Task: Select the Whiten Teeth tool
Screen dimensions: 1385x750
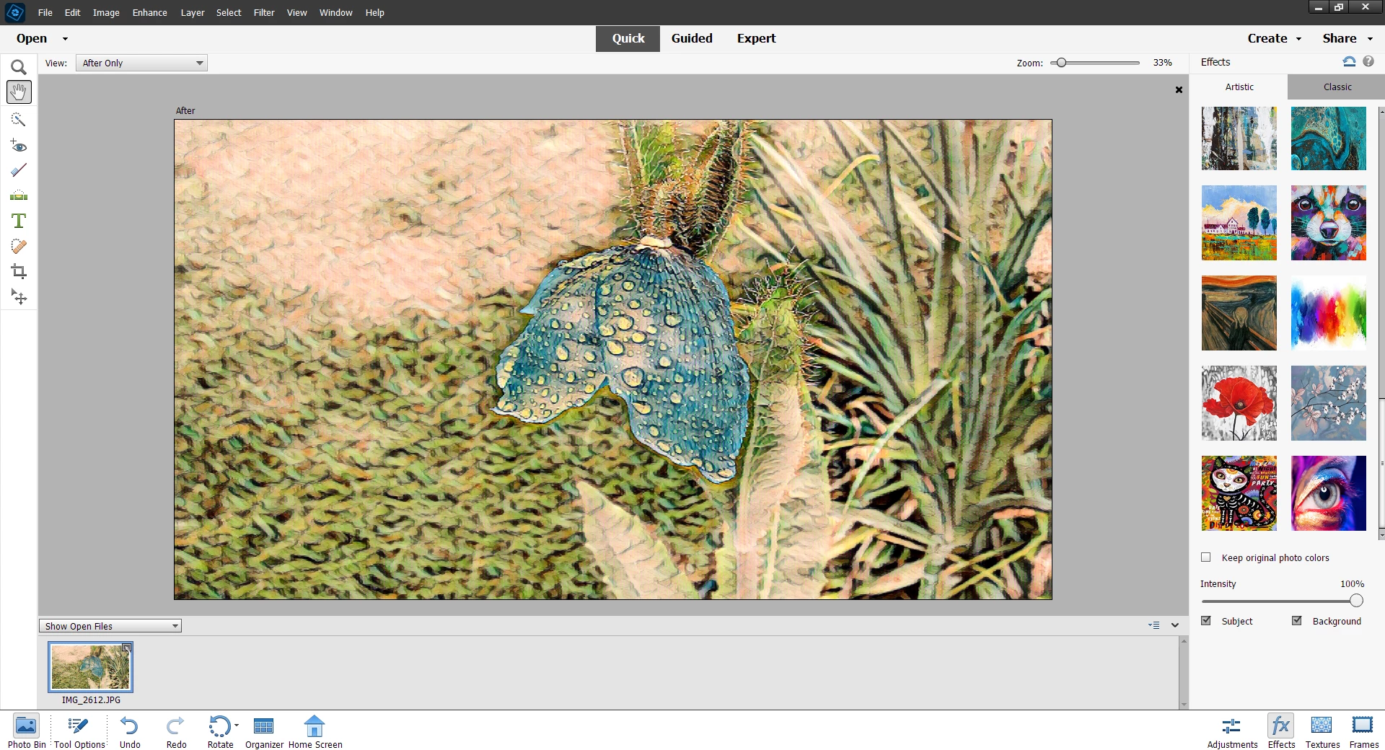Action: coord(19,170)
